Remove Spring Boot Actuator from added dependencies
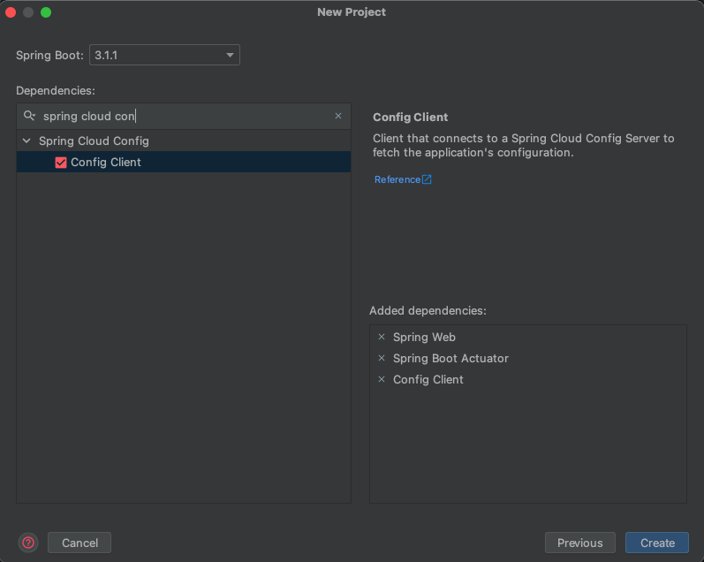 tap(382, 358)
